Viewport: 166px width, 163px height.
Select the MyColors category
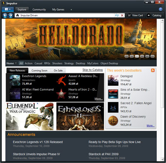pos(93,63)
